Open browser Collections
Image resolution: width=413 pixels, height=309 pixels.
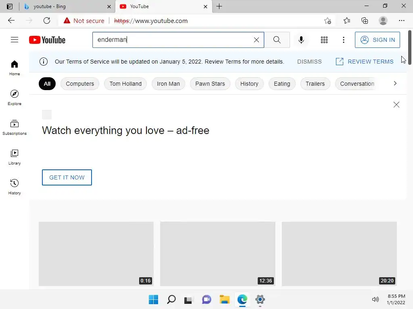pos(365,21)
